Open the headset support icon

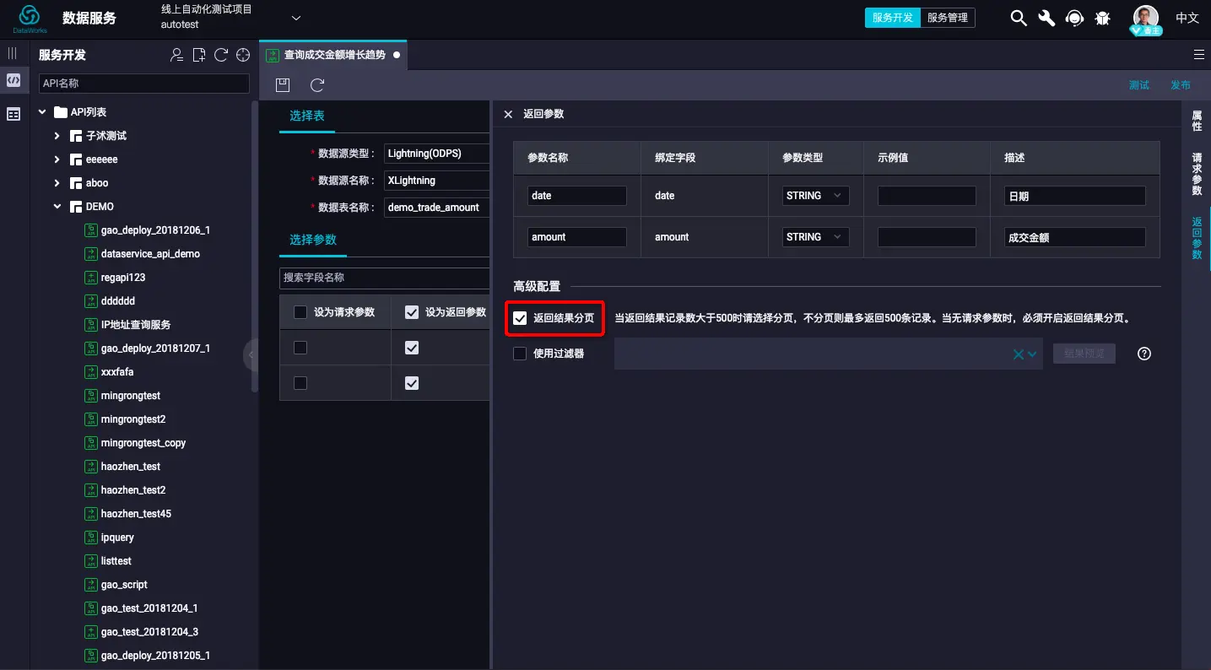1074,18
